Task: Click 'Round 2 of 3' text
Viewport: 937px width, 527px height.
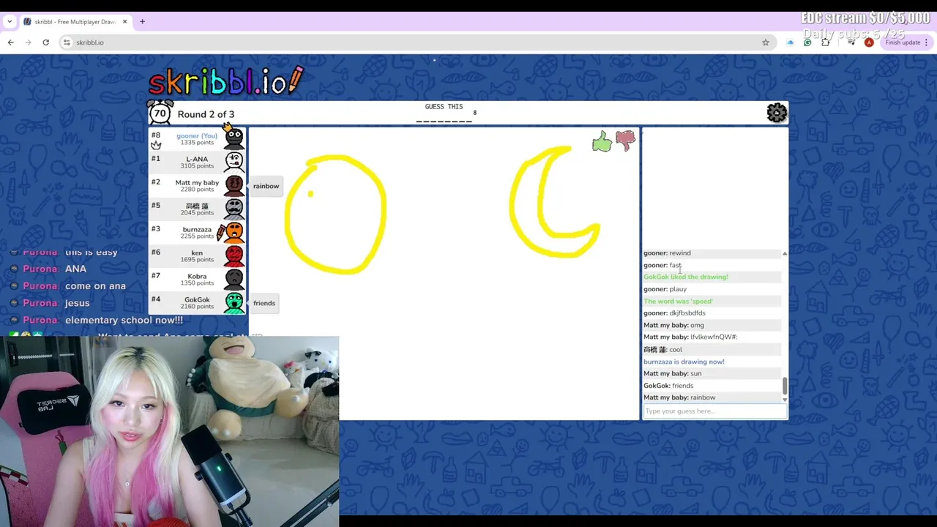Action: (x=206, y=114)
